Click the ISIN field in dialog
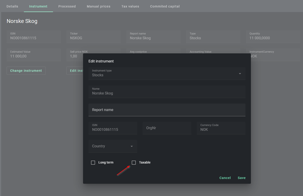Viewport: 303px width, 196px height. (x=113, y=128)
